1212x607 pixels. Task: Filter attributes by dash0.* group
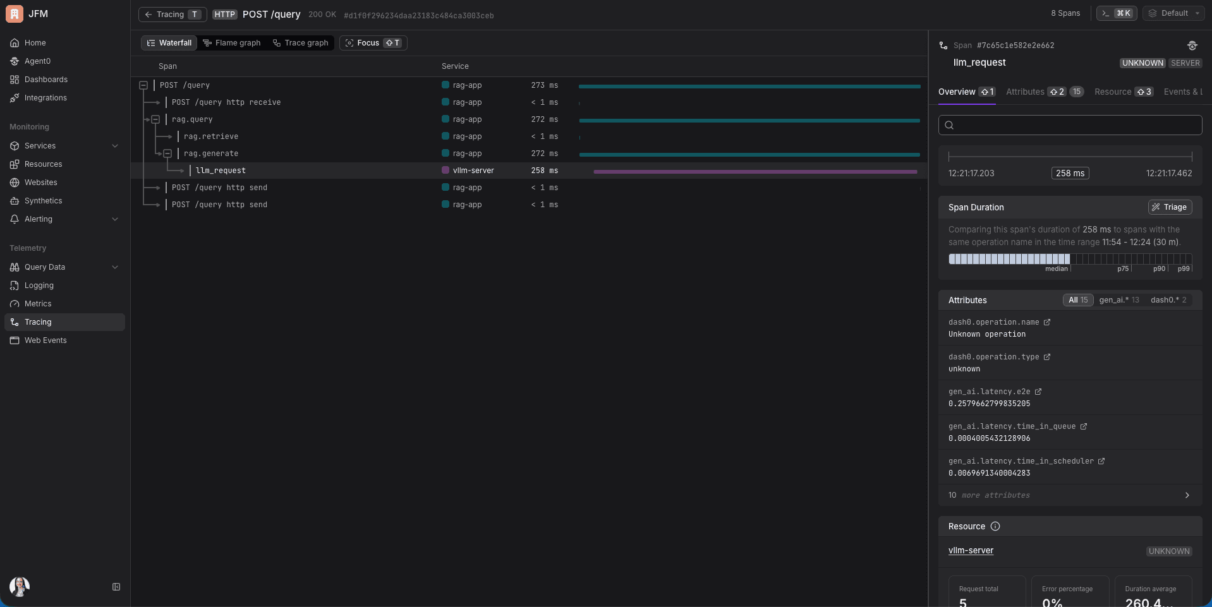[x=1168, y=300]
